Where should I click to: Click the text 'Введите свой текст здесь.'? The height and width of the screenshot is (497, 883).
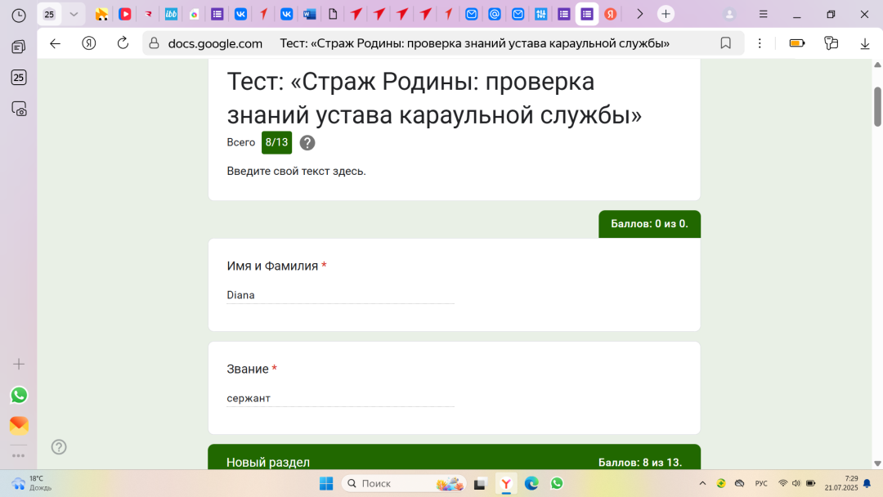[296, 171]
